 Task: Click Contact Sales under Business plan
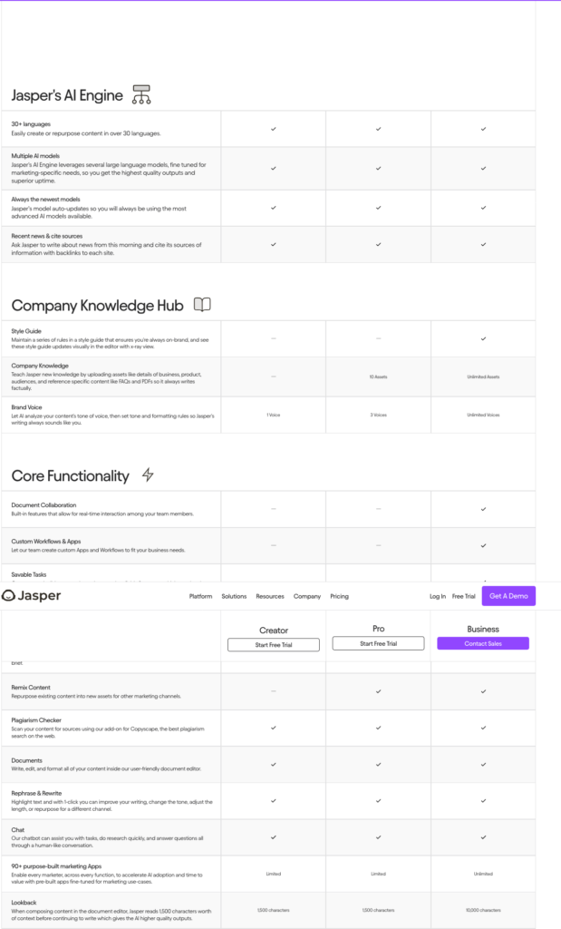coord(483,643)
